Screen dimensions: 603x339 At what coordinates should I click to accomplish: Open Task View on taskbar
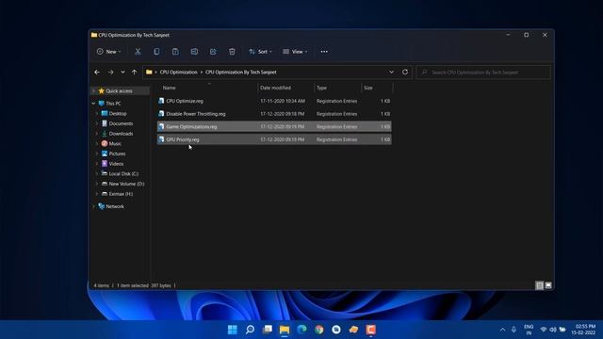tap(268, 330)
